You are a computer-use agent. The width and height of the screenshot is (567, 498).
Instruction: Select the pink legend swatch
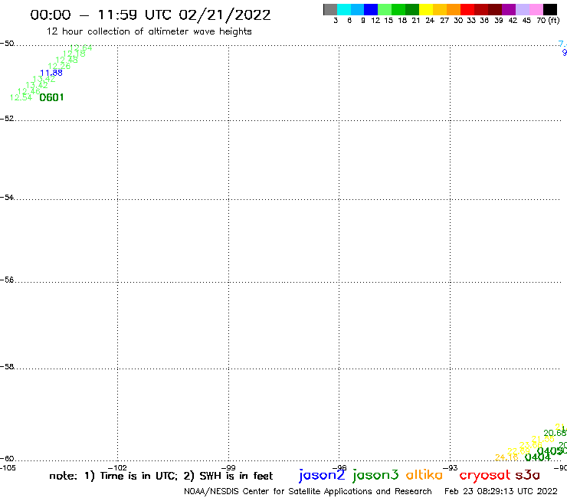(x=536, y=9)
